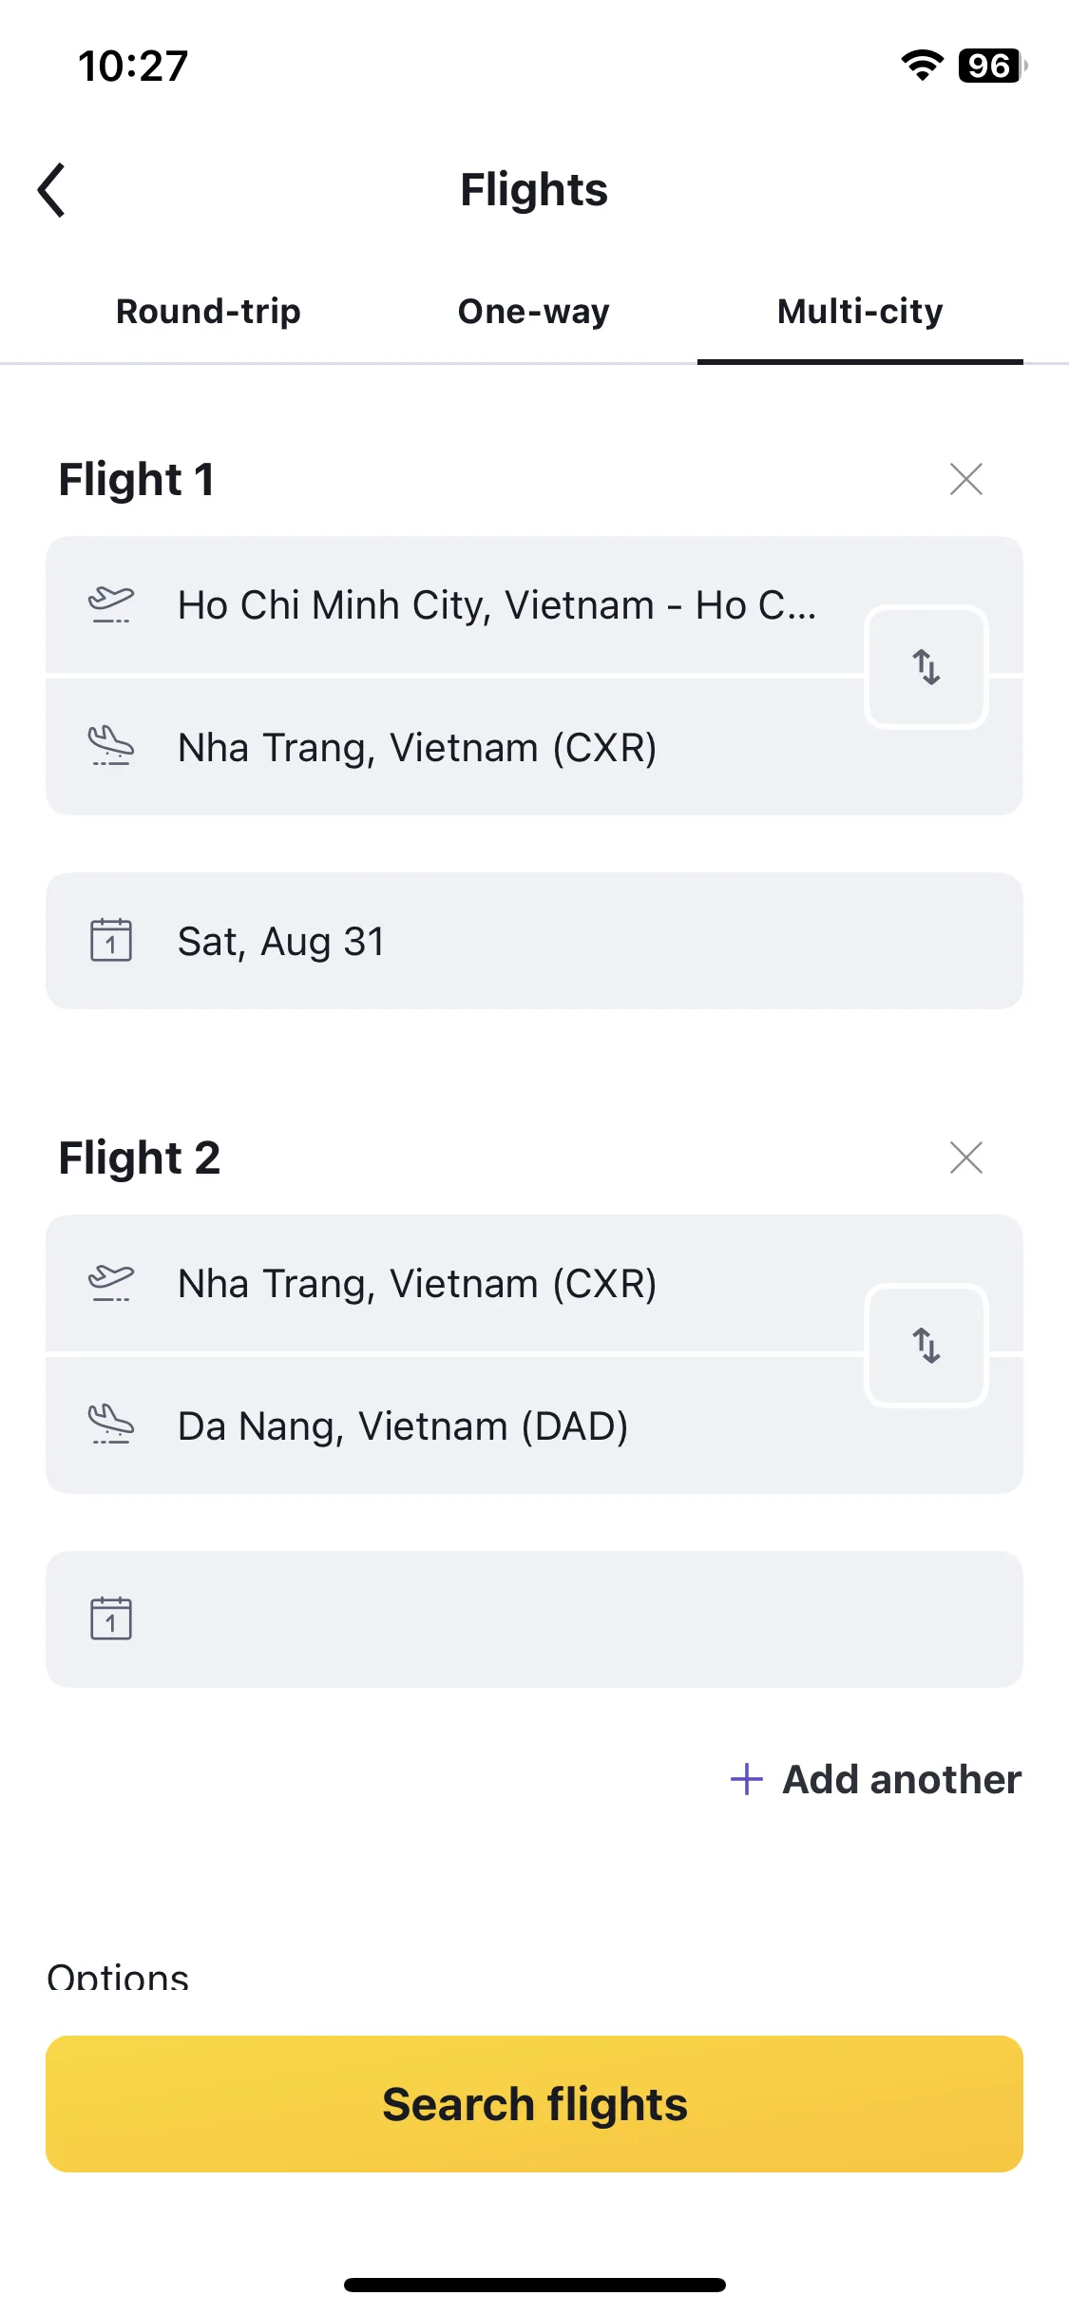Swap Flight 1 origin and destination

tap(926, 667)
